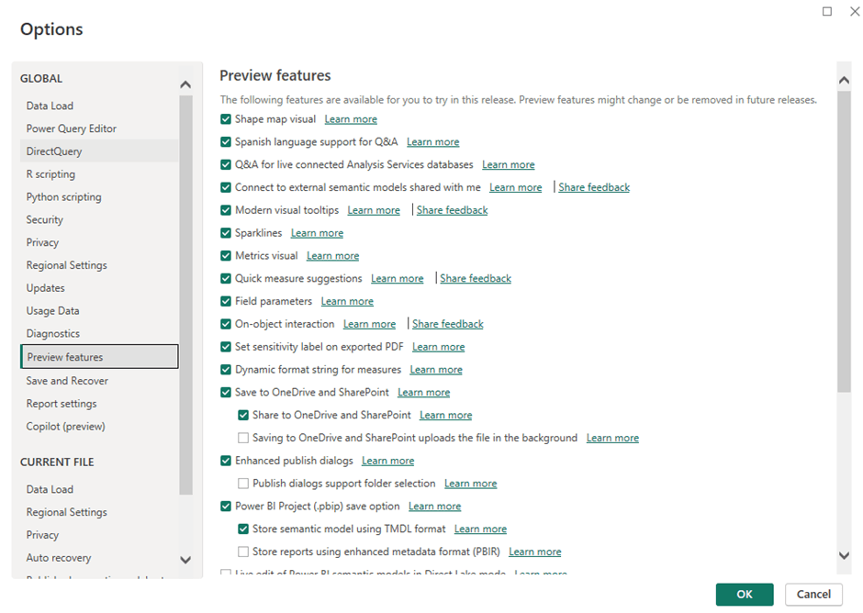Open Data Load under GLOBAL
This screenshot has width=863, height=613.
click(99, 106)
